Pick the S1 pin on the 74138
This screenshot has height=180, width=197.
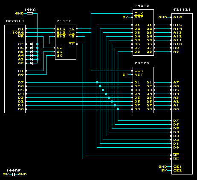(60, 52)
